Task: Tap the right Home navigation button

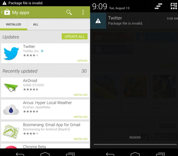Action: pos(135,154)
